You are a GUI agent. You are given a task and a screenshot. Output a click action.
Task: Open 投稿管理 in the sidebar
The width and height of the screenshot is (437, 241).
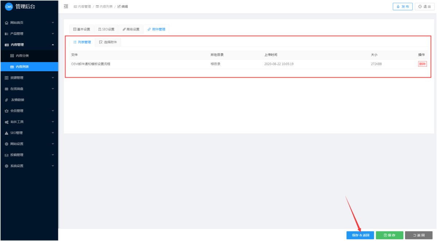pyautogui.click(x=29, y=155)
